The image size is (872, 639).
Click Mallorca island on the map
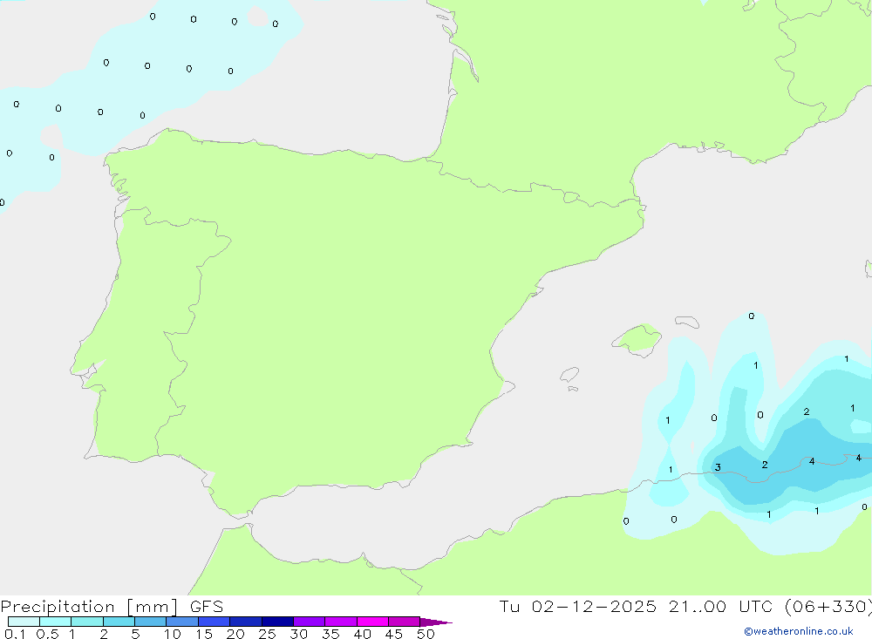637,340
